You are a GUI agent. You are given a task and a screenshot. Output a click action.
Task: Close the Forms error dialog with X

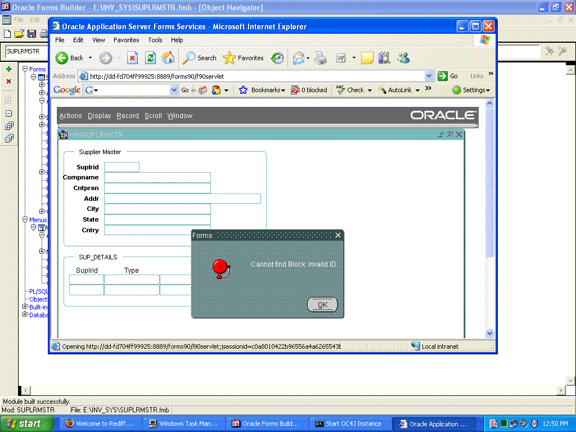[x=338, y=235]
